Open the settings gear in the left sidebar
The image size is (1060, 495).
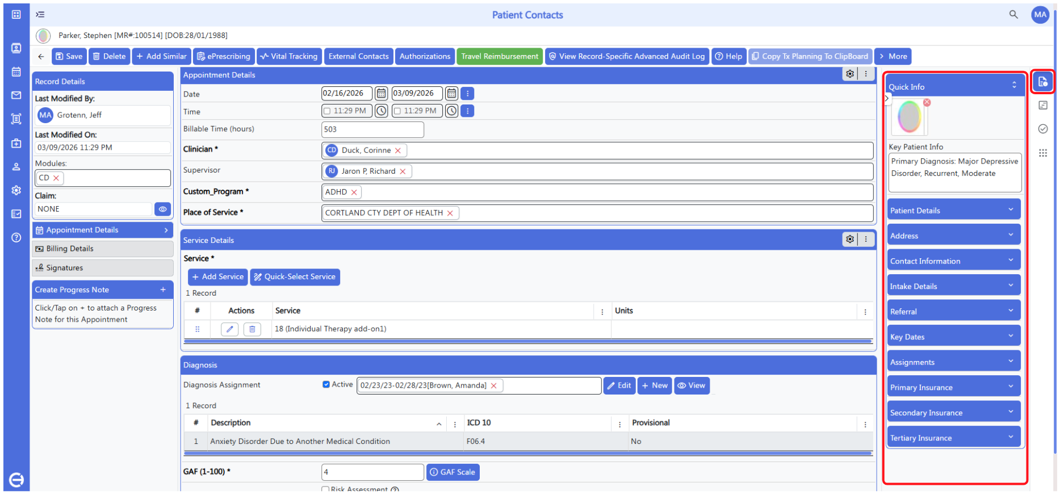click(16, 190)
